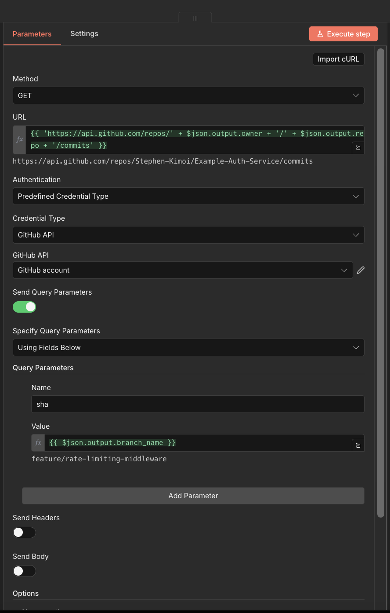Disable Send Query Parameters
390x613 pixels.
pos(24,306)
